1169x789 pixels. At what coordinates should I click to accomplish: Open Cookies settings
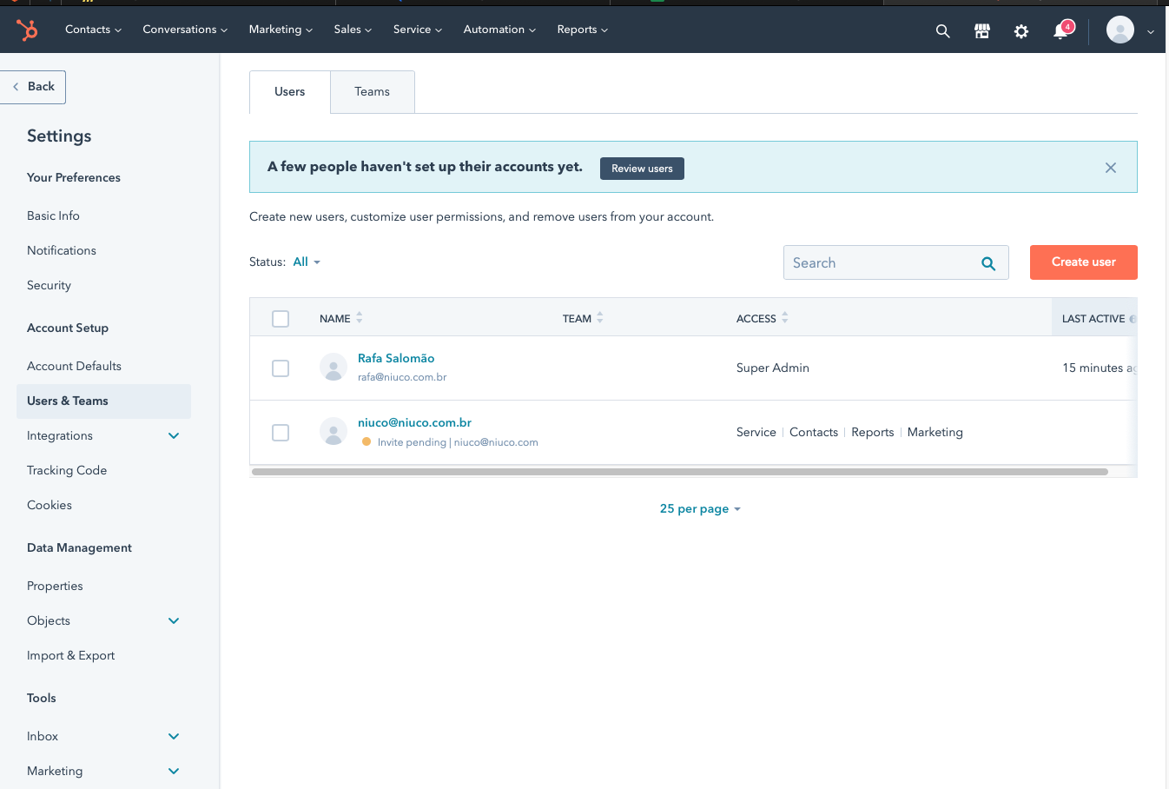coord(50,505)
